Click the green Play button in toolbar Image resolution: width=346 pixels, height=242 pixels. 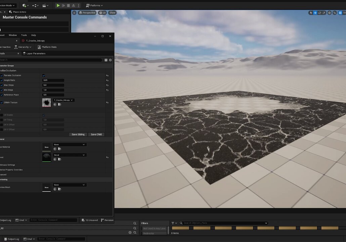[x=58, y=5]
